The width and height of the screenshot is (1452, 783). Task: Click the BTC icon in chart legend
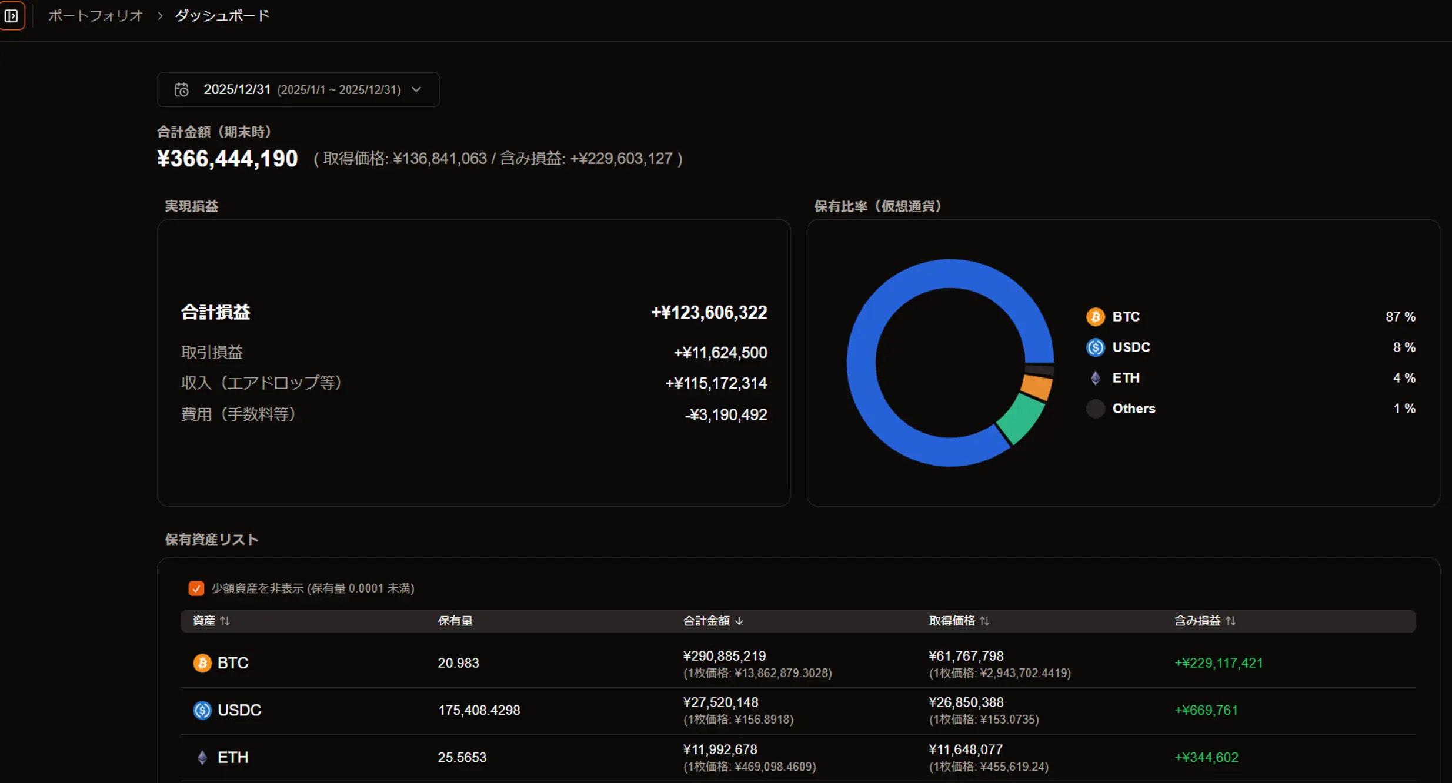(x=1095, y=317)
